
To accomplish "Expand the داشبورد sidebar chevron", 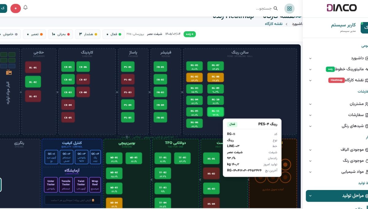I will 310,58.
